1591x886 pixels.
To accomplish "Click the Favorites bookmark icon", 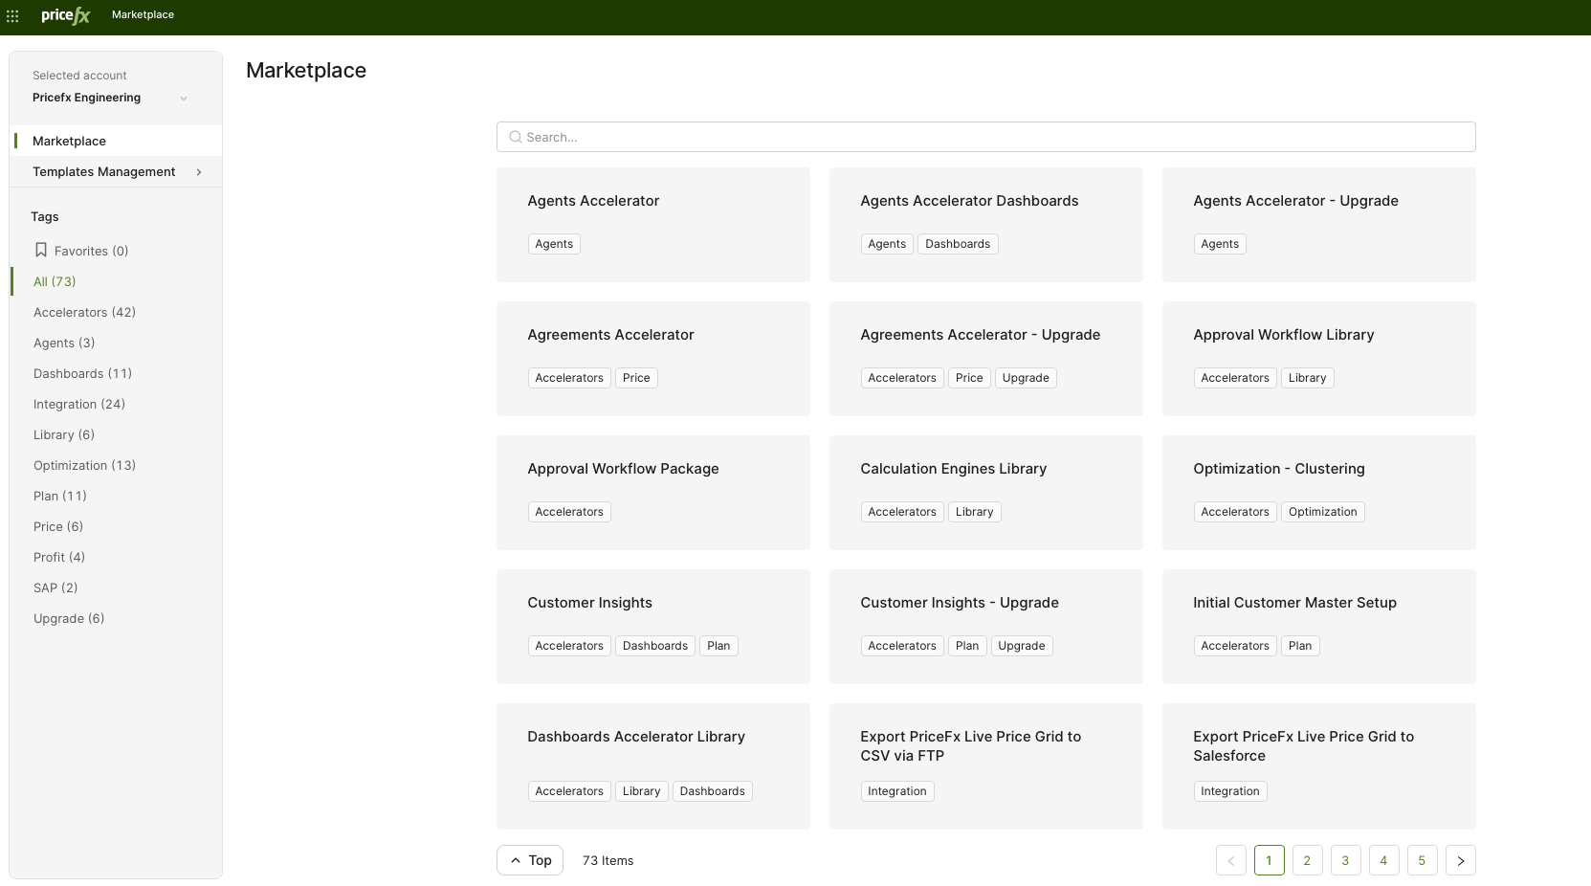I will tap(41, 250).
